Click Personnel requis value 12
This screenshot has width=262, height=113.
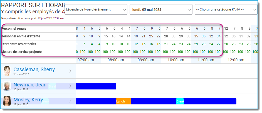pos(226,29)
